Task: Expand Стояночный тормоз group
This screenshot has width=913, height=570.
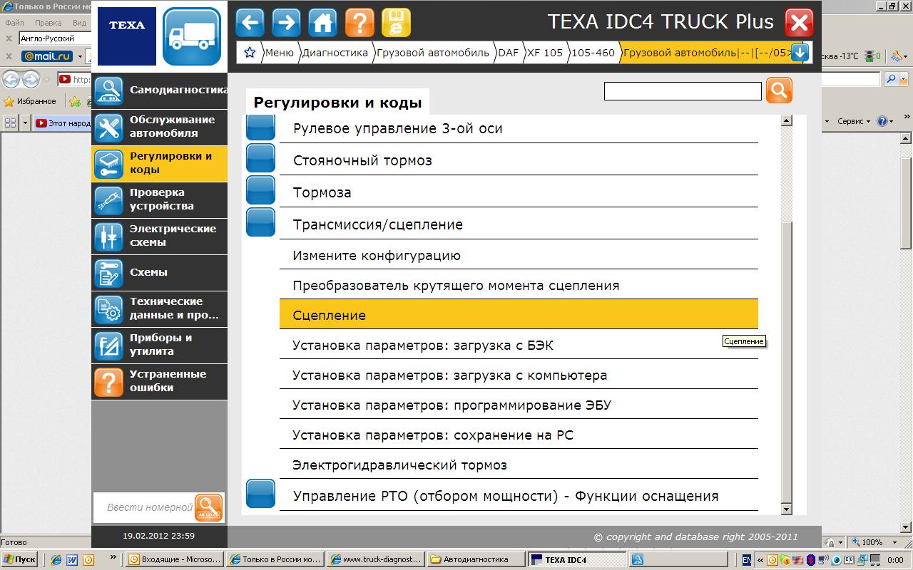Action: (260, 160)
